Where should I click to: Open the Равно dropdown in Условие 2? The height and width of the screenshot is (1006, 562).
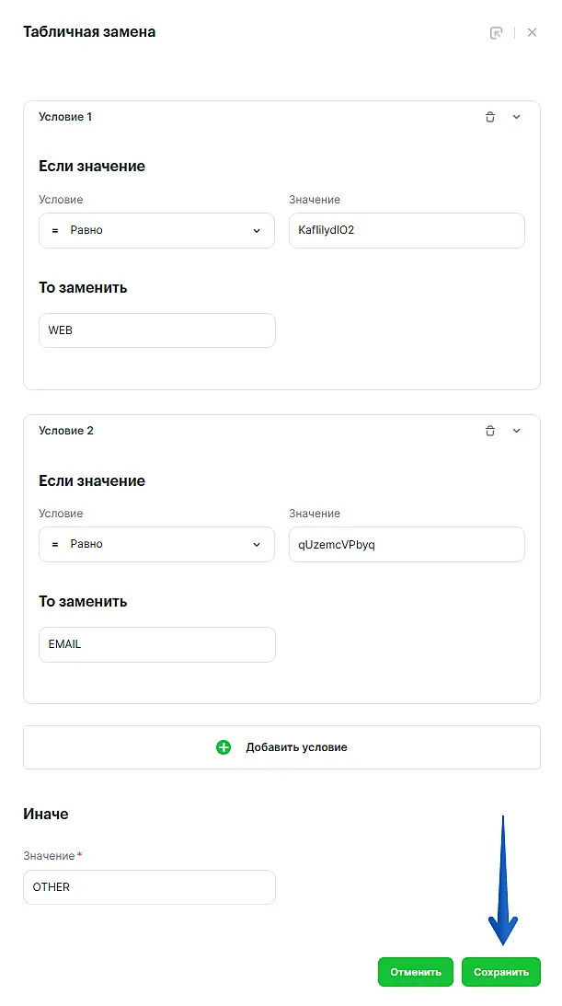(156, 544)
